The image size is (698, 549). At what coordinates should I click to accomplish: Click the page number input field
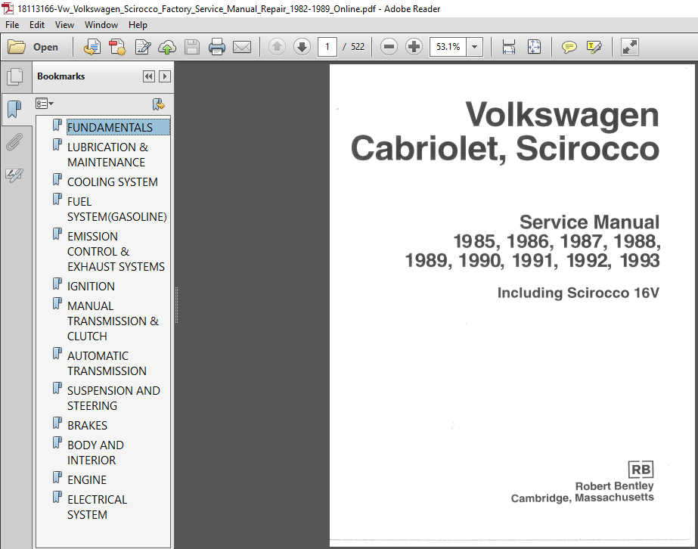[327, 47]
